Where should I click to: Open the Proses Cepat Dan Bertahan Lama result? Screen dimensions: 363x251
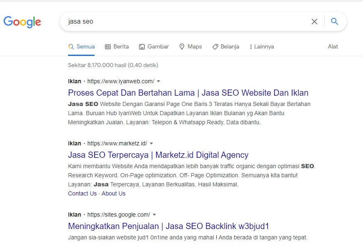[188, 93]
